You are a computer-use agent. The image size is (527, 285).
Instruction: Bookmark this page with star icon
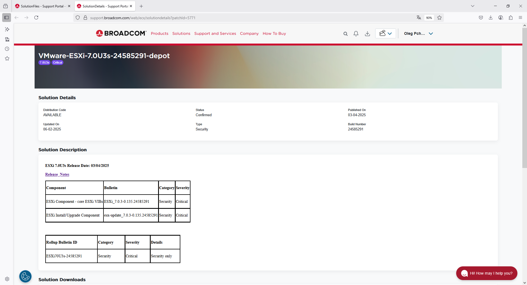tap(439, 18)
